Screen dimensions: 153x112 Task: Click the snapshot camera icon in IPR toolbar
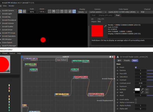(x=49, y=11)
